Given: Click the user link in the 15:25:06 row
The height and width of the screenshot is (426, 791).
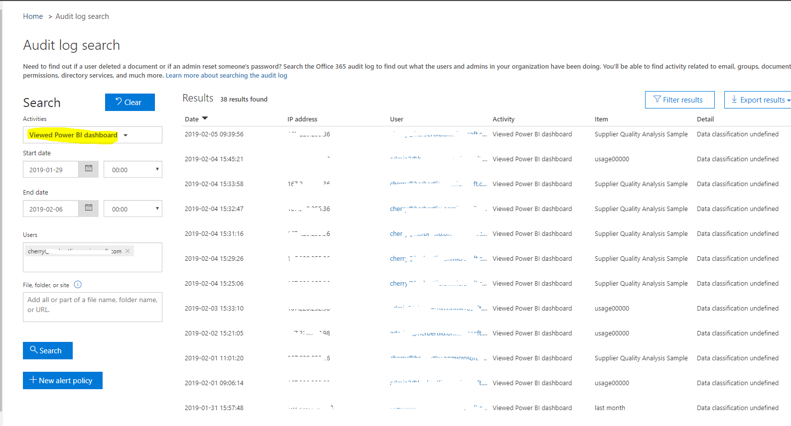Looking at the screenshot, I should tap(438, 284).
